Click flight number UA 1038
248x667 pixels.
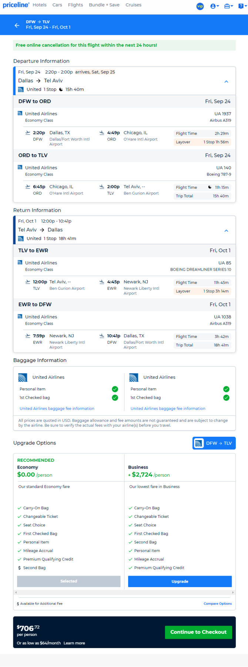click(222, 317)
